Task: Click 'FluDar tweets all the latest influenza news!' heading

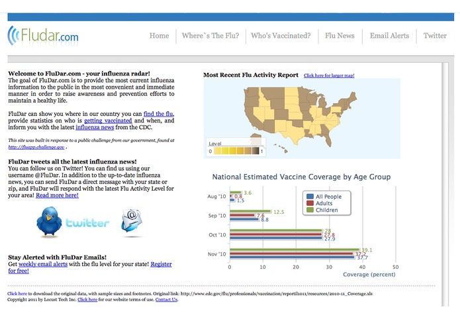Action: pyautogui.click(x=72, y=162)
